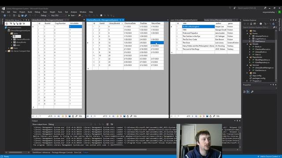Expand the Views folder in Server Explorer

[9, 48]
